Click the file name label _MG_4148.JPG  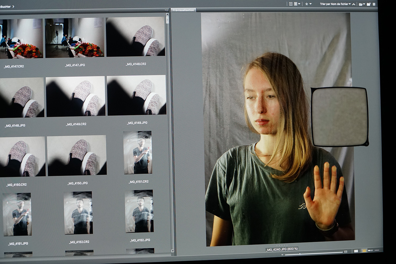pyautogui.click(x=15, y=126)
